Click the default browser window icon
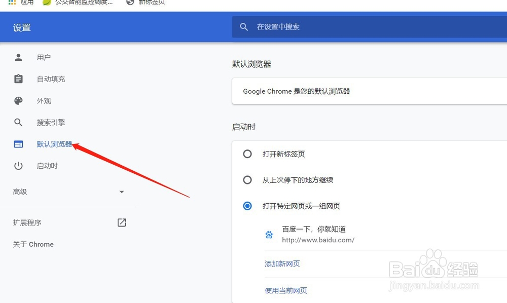Viewport: 507px width, 303px height. tap(18, 144)
